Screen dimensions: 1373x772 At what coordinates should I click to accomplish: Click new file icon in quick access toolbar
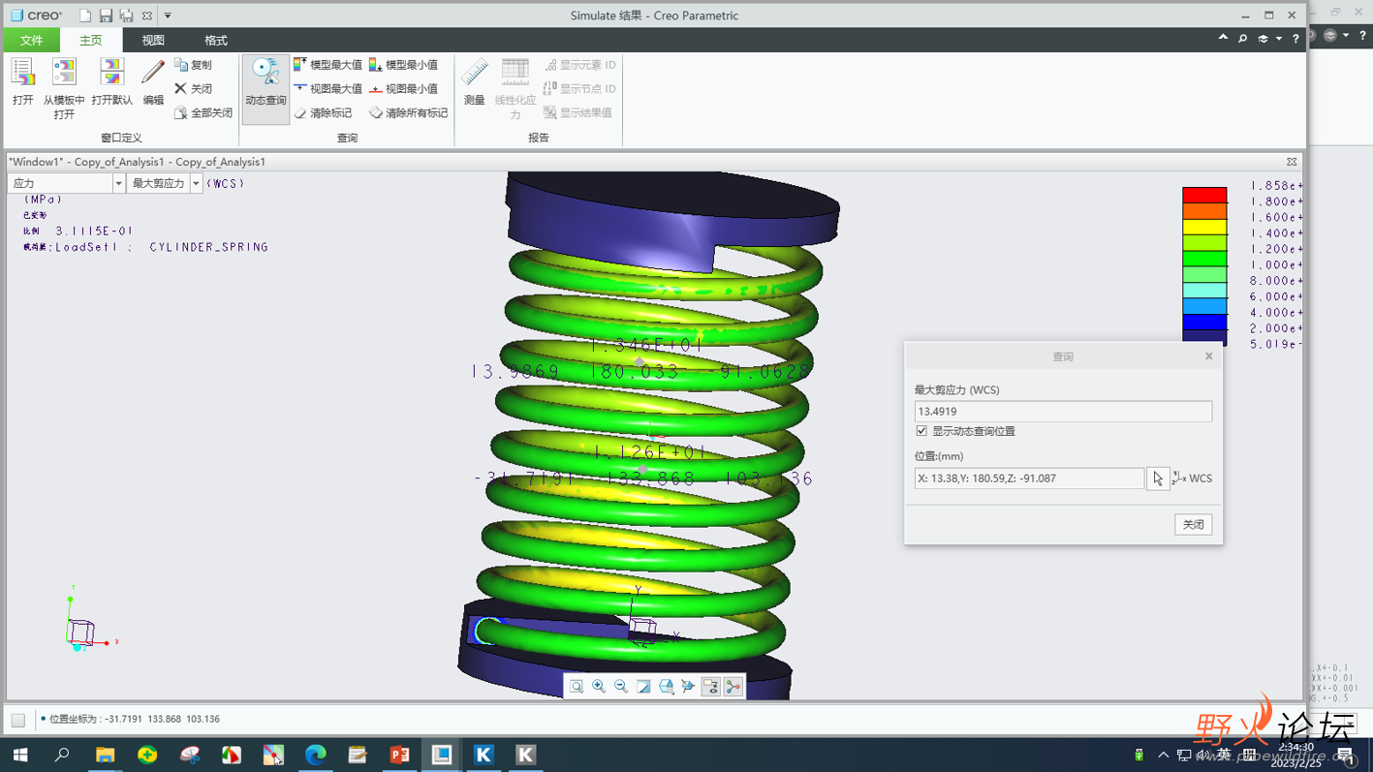(85, 15)
